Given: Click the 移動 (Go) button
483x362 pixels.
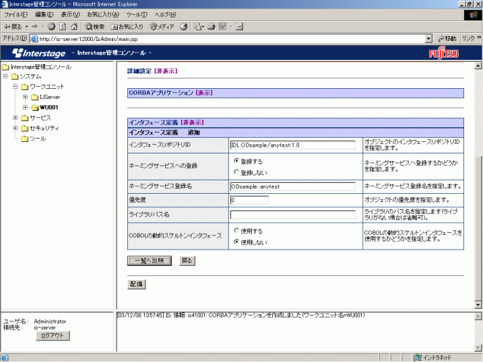Looking at the screenshot, I should pos(447,38).
